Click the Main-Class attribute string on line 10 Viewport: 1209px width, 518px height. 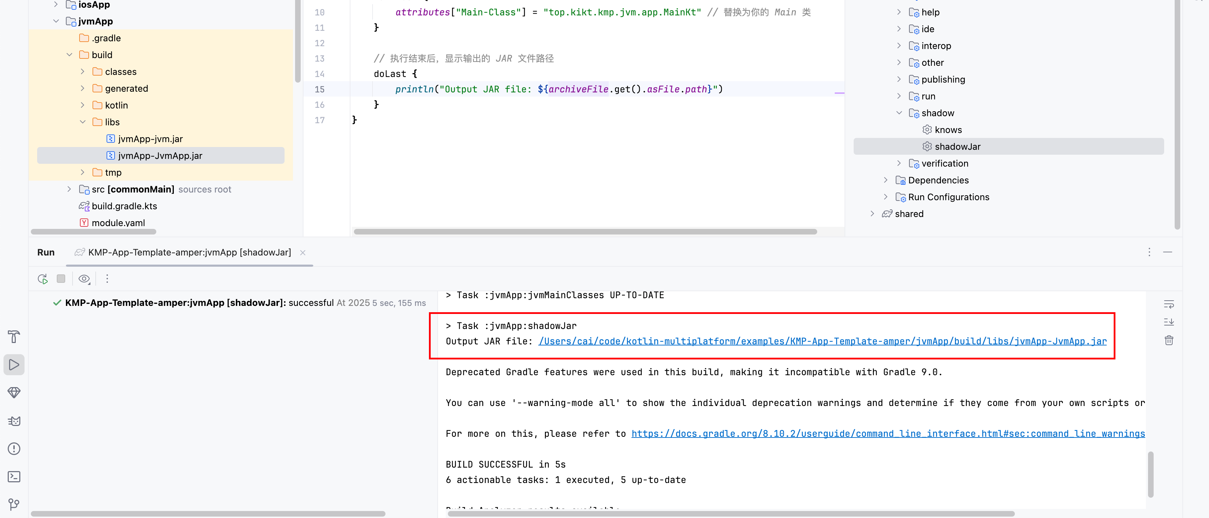(x=489, y=12)
